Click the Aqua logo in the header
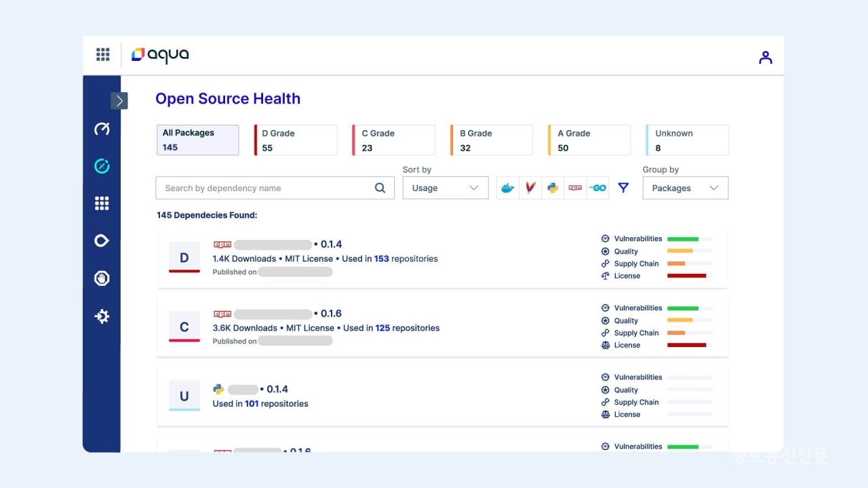 pos(160,55)
